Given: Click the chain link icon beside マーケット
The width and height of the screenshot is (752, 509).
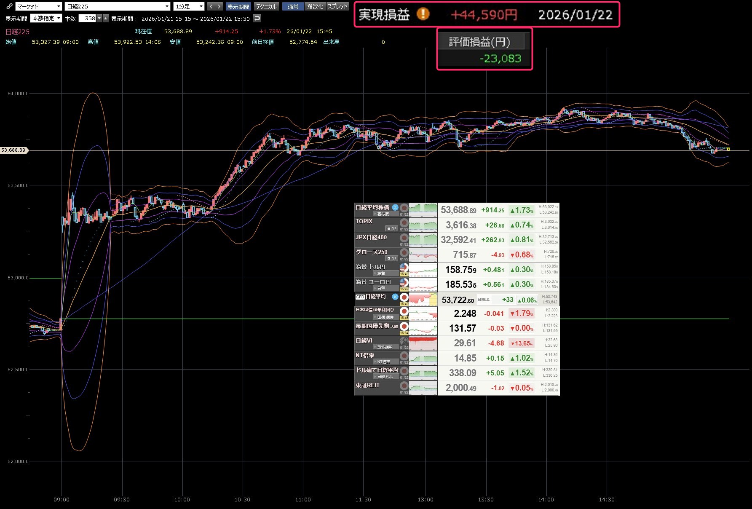Looking at the screenshot, I should (x=9, y=6).
